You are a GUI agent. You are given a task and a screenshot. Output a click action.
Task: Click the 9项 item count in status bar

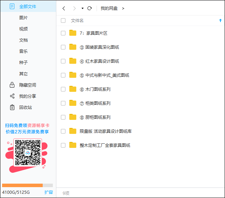[x=66, y=193]
